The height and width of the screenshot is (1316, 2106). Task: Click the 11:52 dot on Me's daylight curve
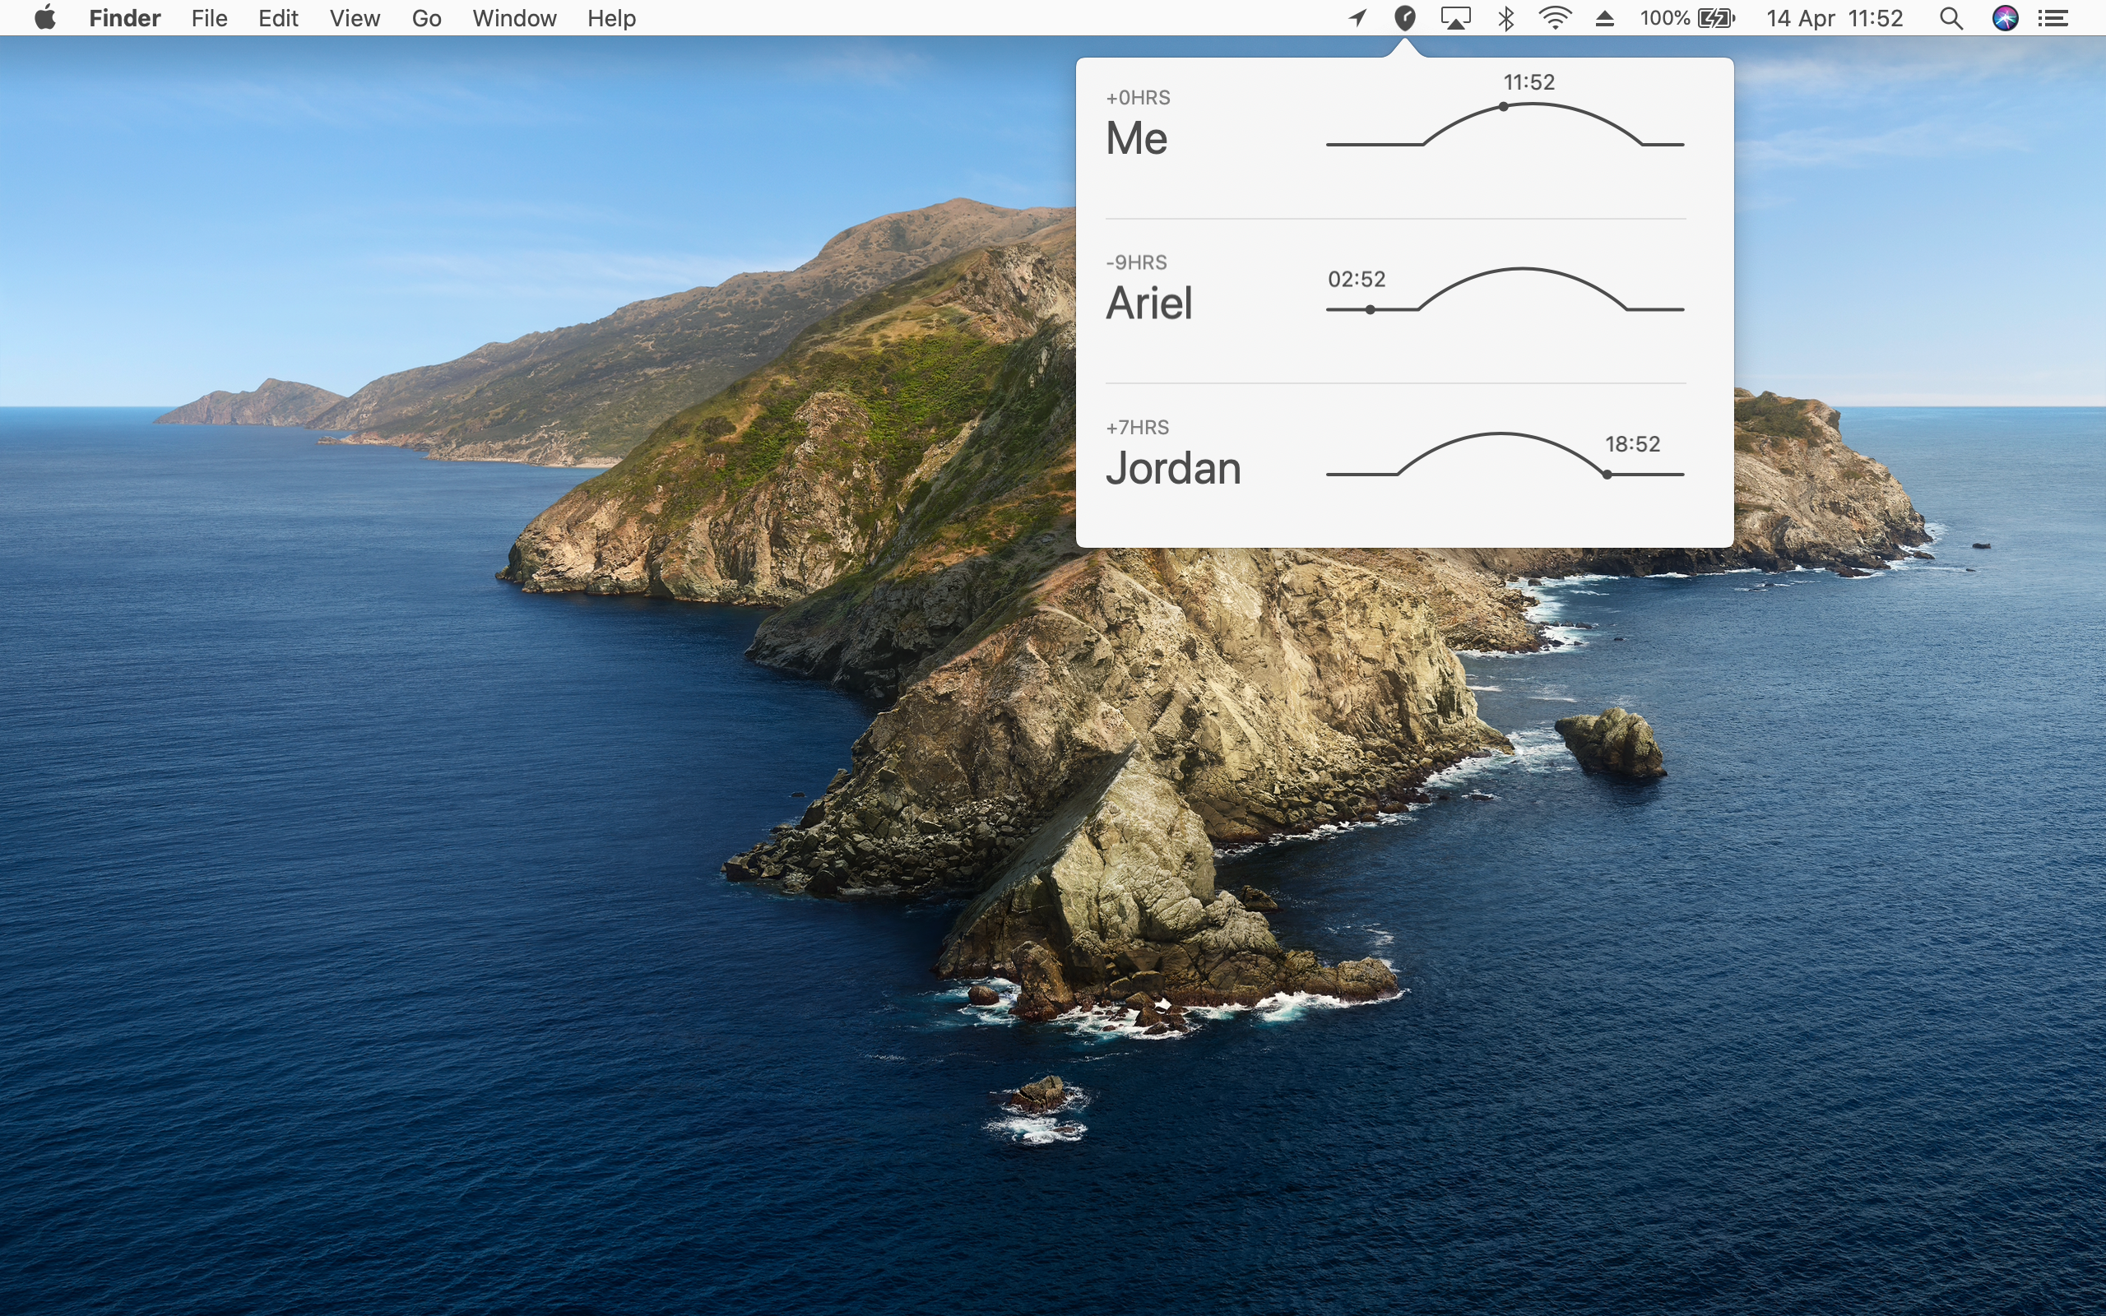(1503, 107)
